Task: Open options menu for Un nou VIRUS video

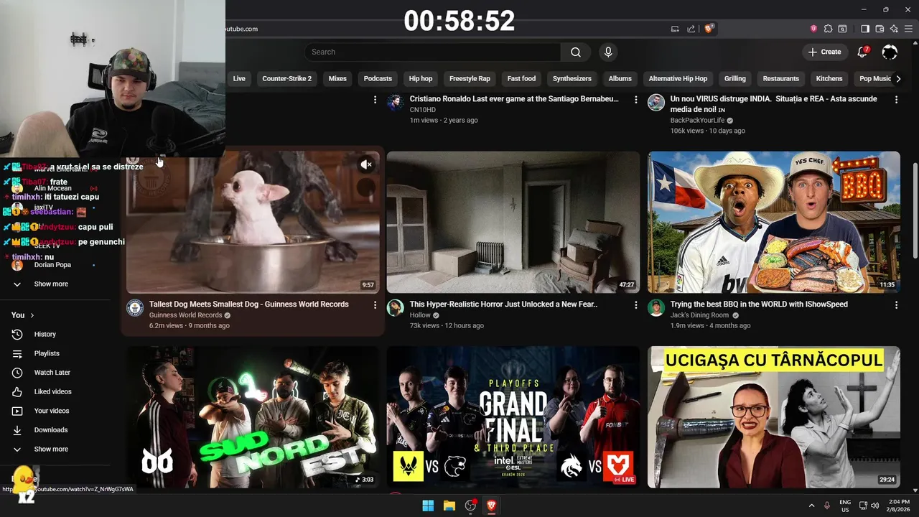Action: coord(896,100)
